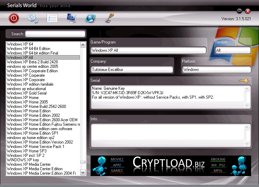Click the keys icon in toolbar

109,18
